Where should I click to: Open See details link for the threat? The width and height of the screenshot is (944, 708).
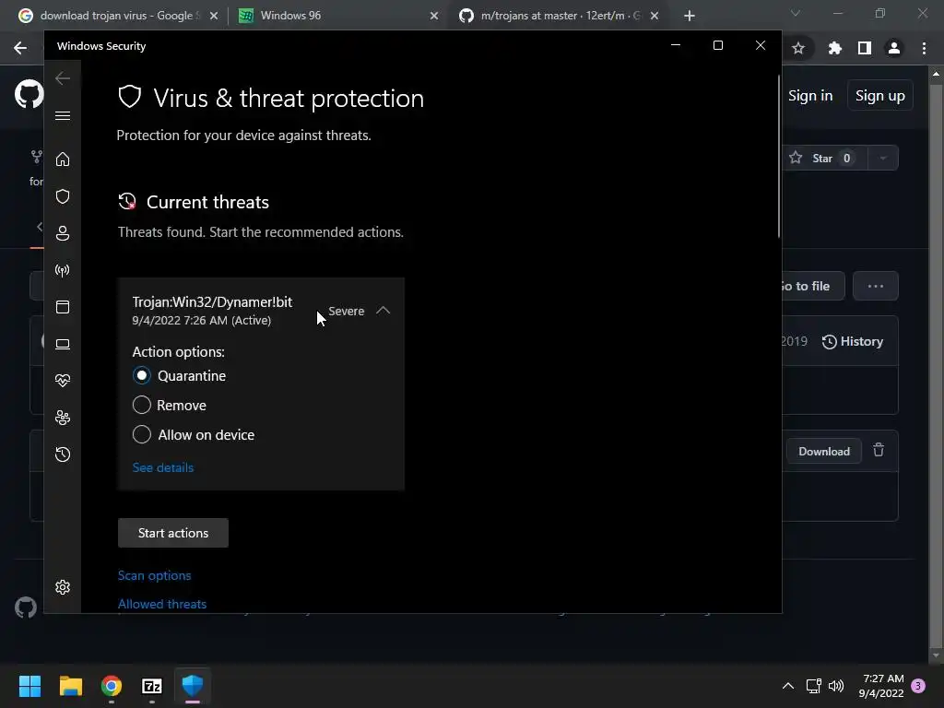[162, 467]
